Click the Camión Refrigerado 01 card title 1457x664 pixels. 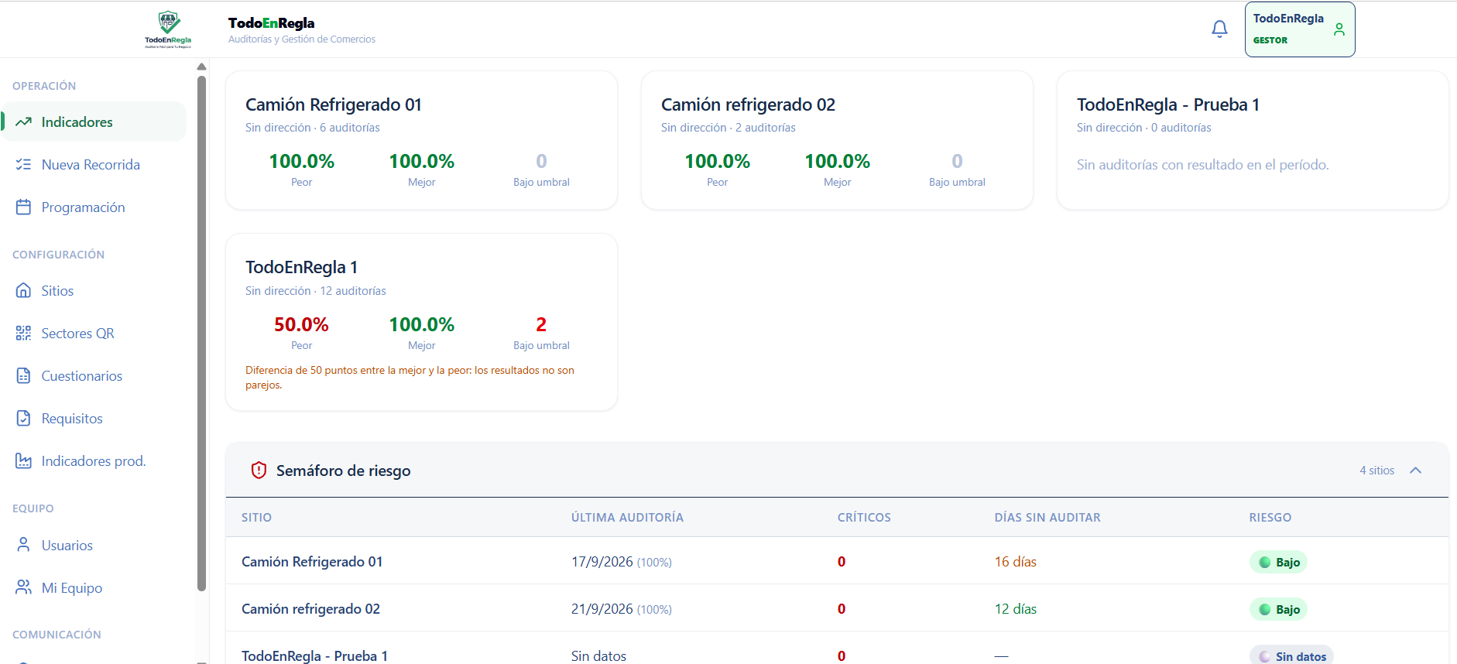click(334, 104)
